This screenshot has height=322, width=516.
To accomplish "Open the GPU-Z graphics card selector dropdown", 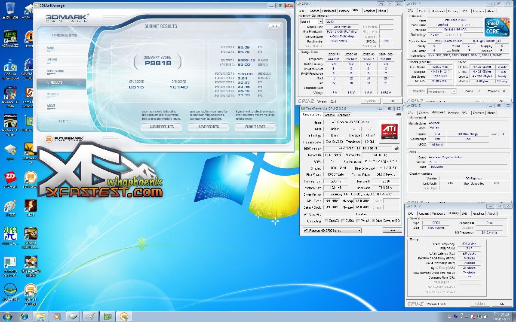I will (332, 231).
